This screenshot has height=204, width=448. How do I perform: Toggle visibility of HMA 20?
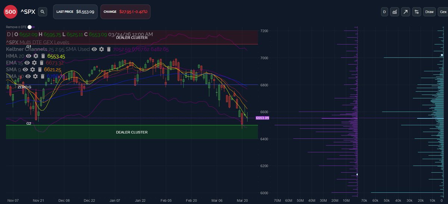[x=28, y=56]
